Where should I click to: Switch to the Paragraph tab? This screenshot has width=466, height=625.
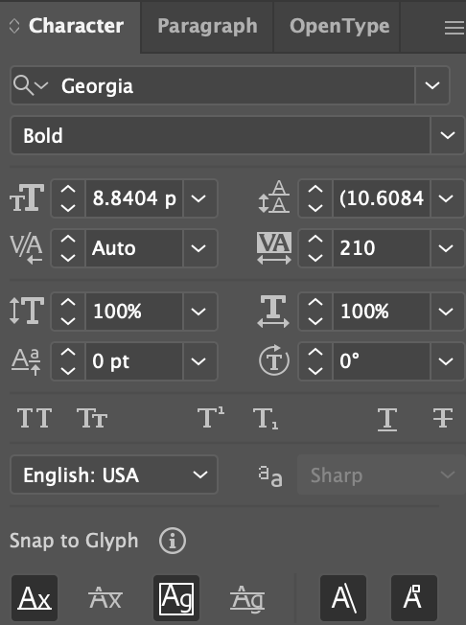tap(207, 26)
